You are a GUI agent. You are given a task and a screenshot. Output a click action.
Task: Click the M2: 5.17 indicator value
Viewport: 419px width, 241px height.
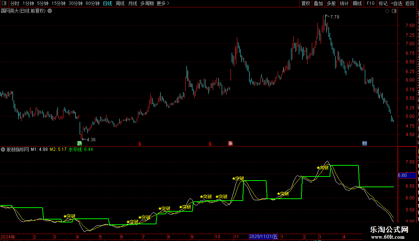click(x=58, y=149)
